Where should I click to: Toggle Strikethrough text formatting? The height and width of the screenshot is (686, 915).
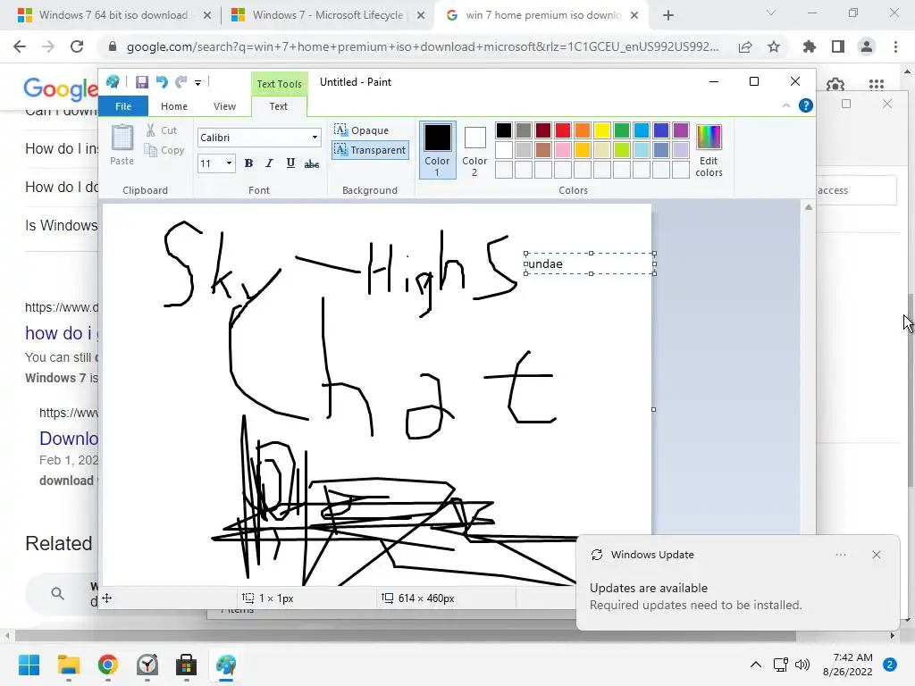pyautogui.click(x=312, y=164)
